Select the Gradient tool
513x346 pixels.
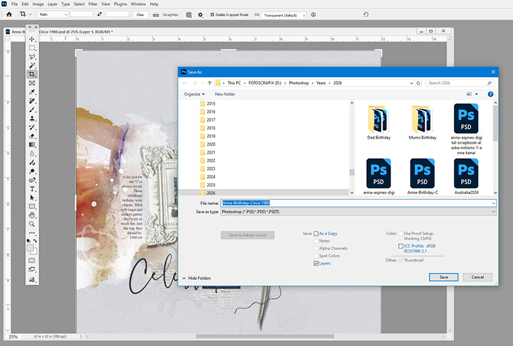(31, 145)
